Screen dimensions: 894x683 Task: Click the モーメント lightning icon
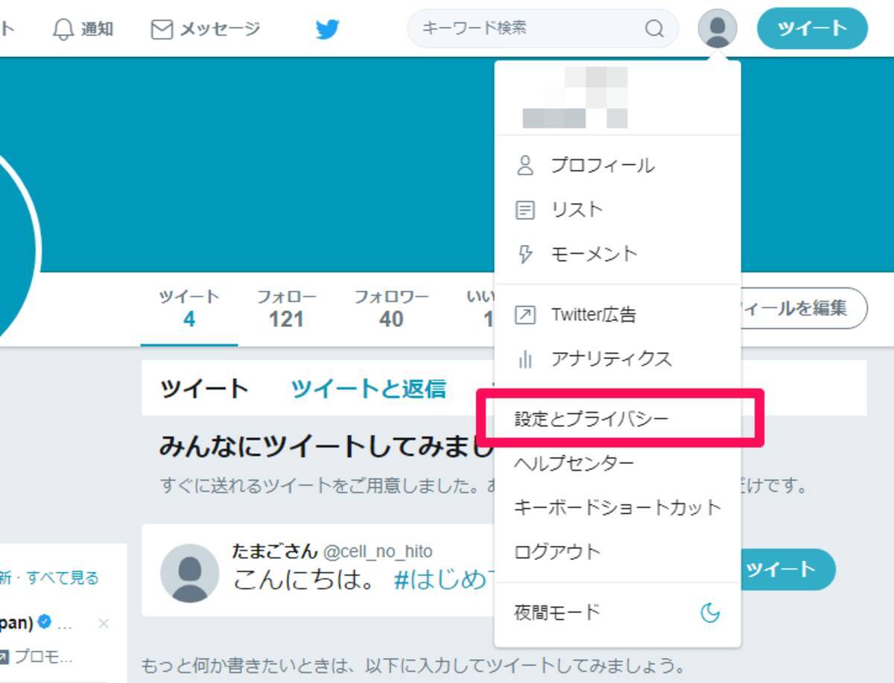click(525, 255)
